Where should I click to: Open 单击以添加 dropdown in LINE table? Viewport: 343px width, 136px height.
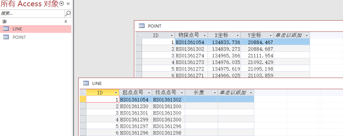tap(251, 93)
